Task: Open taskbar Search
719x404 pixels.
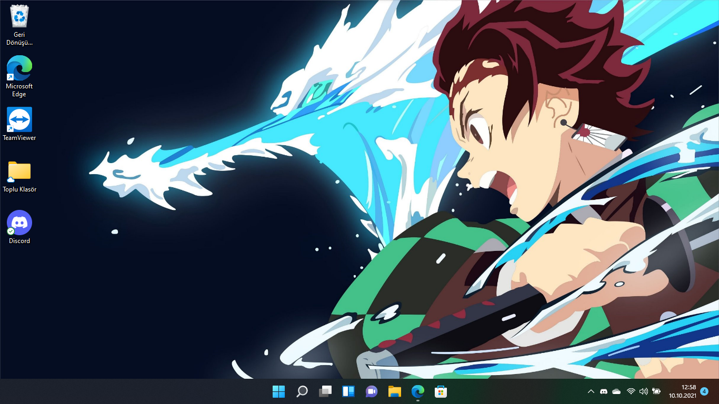Action: pyautogui.click(x=302, y=391)
